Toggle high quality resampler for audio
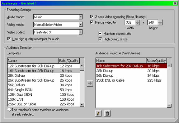Viewport: 179px width, 123px height. [x=9, y=39]
